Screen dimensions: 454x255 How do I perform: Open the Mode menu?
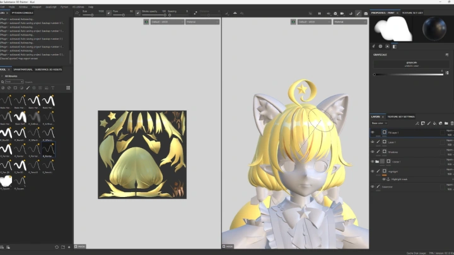tap(11, 7)
